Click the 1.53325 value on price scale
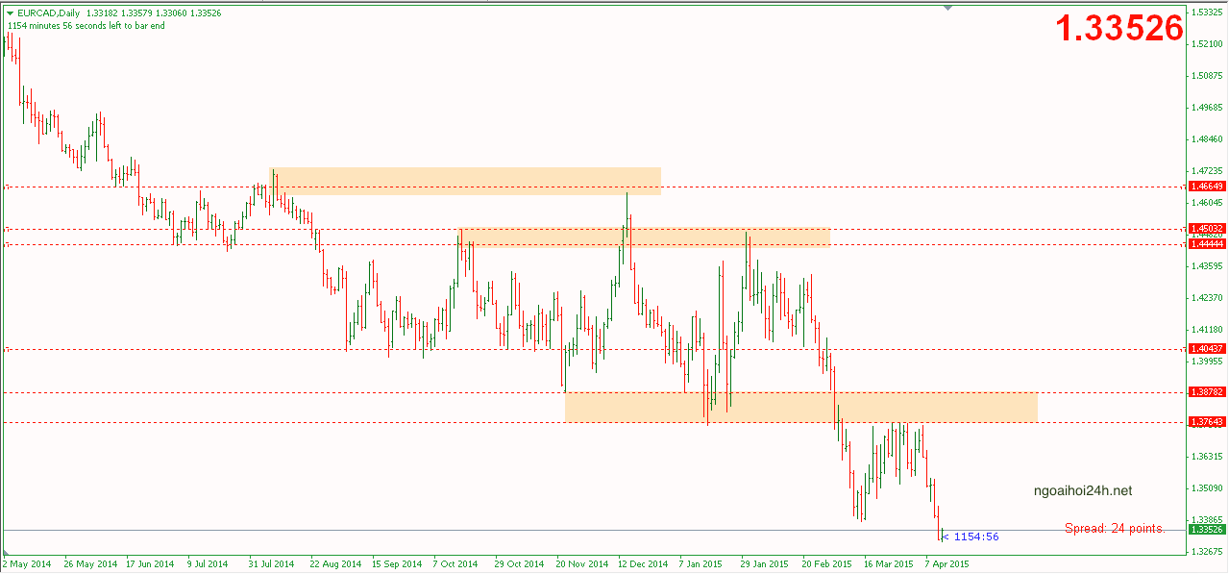This screenshot has width=1229, height=574. click(x=1206, y=12)
